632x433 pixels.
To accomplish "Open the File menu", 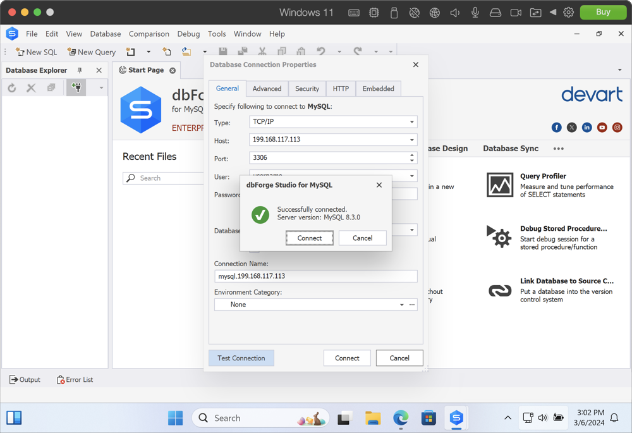I will tap(32, 34).
